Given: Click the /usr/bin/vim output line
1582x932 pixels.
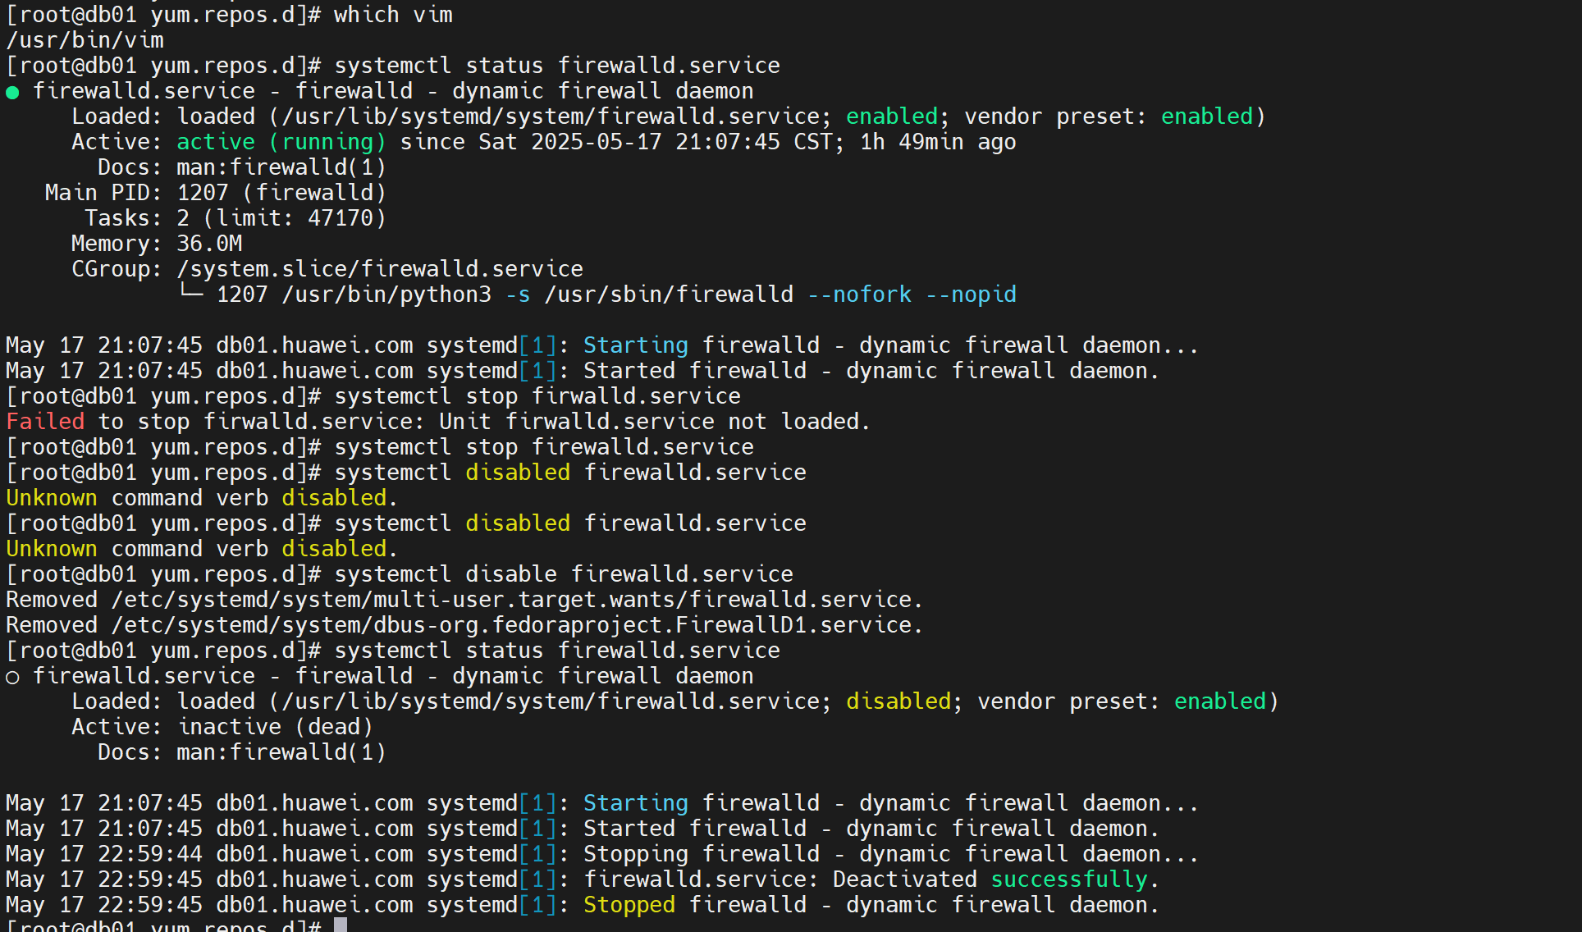Looking at the screenshot, I should click(x=85, y=40).
